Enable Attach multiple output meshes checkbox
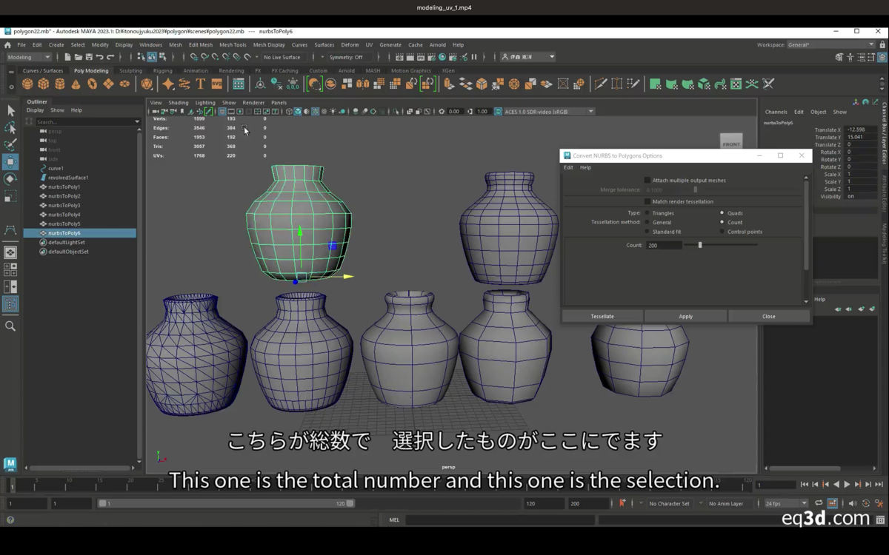Viewport: 889px width, 555px height. pos(647,181)
